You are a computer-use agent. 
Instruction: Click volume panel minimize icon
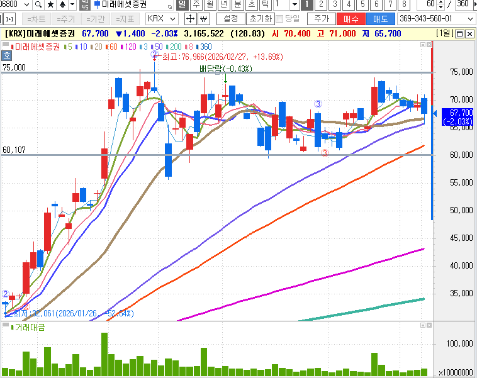(422, 325)
